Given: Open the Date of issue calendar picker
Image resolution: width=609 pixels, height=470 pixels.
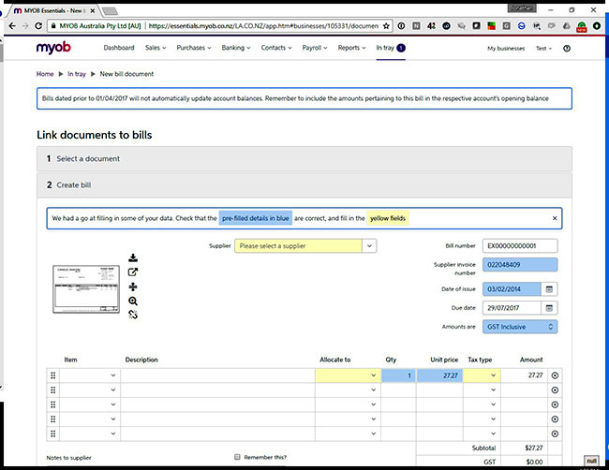Looking at the screenshot, I should [x=549, y=289].
